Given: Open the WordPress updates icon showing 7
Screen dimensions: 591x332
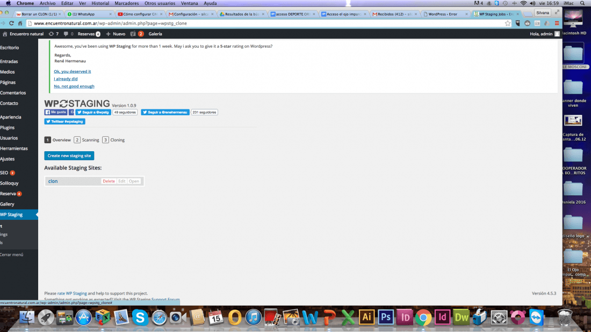Looking at the screenshot, I should [x=54, y=34].
